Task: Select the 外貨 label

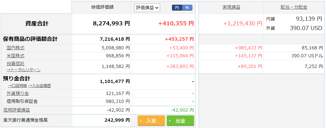Action: coord(271,29)
